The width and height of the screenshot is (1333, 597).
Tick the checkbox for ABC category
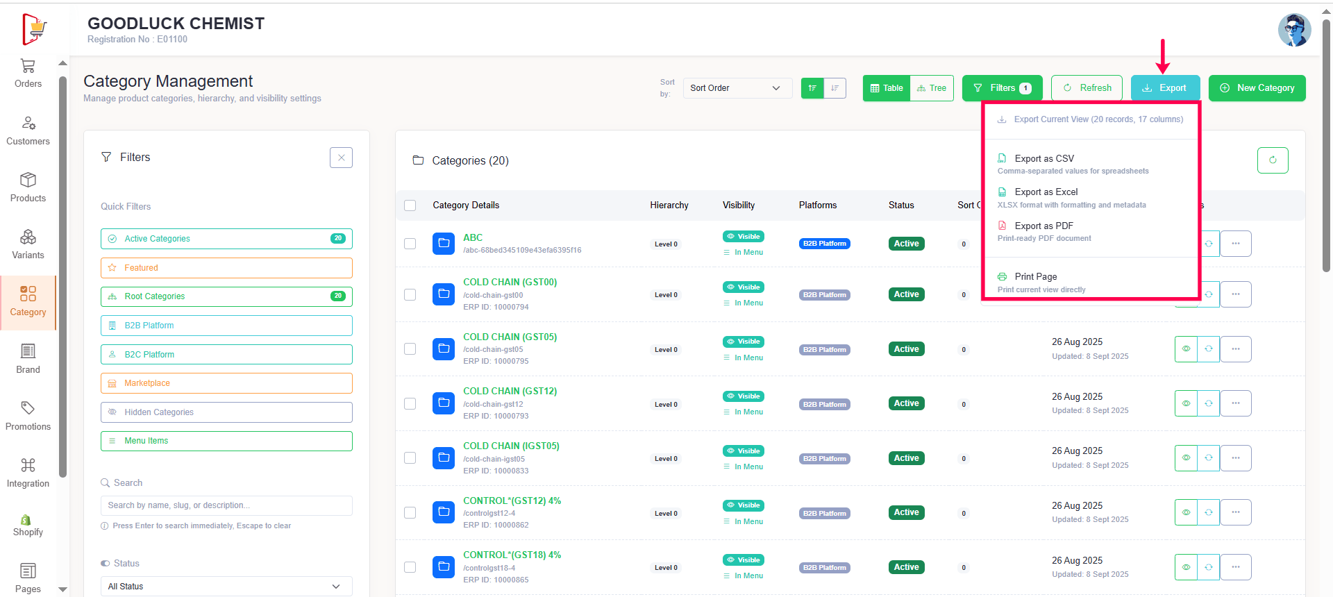tap(410, 244)
